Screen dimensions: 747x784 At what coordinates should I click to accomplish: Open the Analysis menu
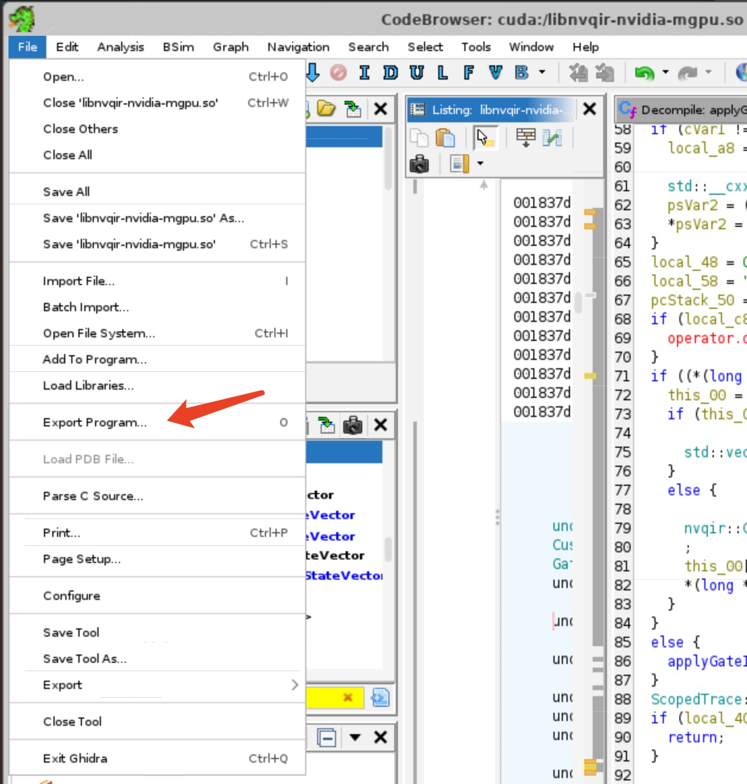121,47
